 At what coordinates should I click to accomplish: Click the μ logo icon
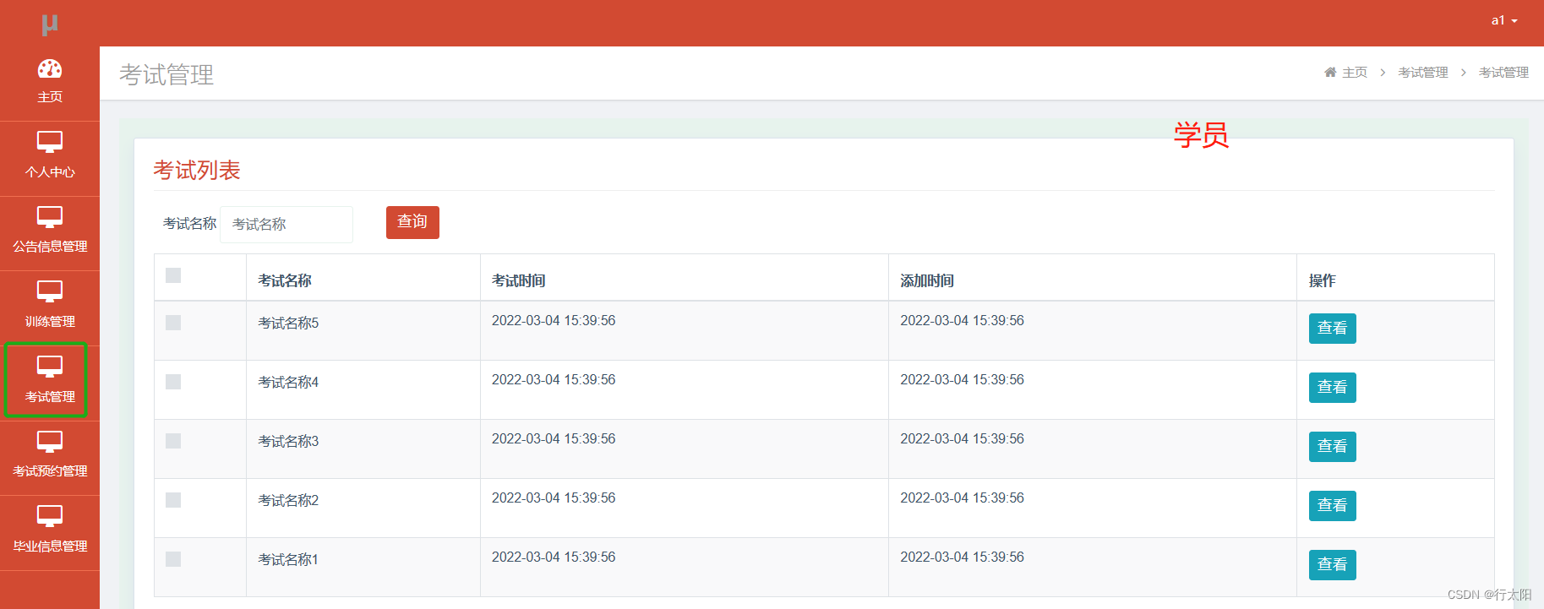point(50,24)
